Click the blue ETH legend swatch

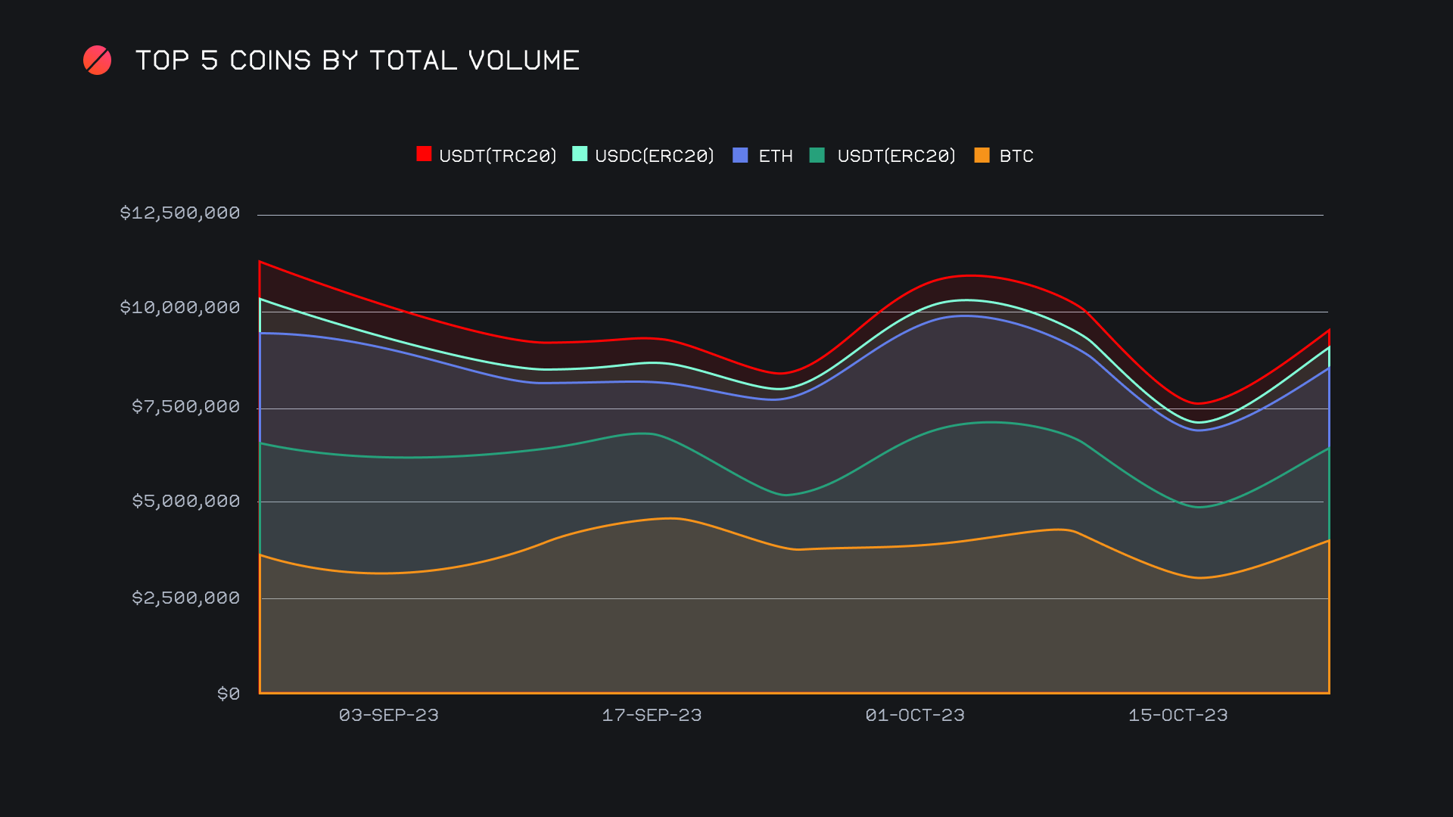pos(740,155)
